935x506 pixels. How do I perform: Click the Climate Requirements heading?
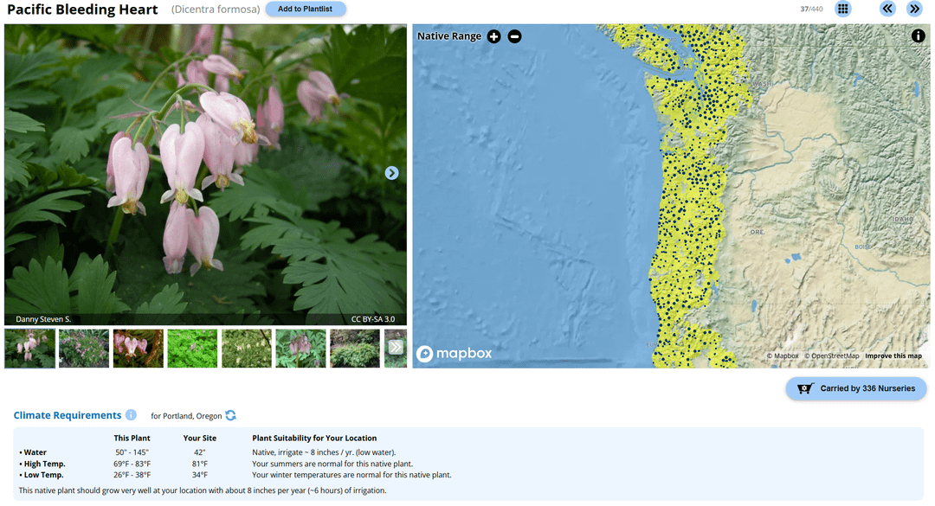[68, 416]
